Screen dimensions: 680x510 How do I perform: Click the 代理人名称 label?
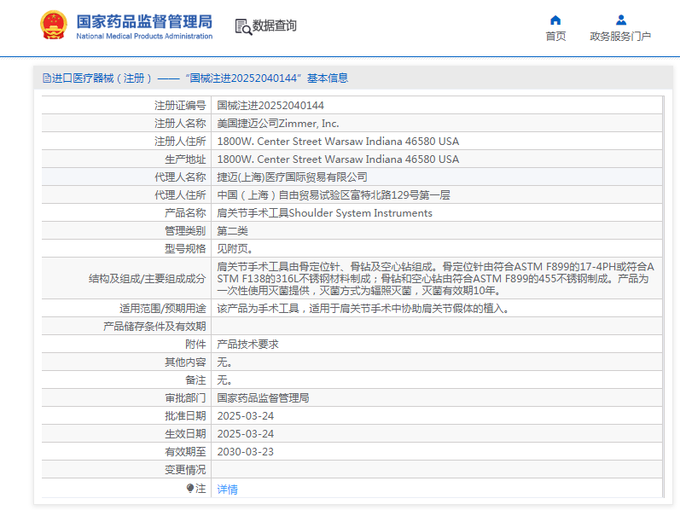point(180,177)
